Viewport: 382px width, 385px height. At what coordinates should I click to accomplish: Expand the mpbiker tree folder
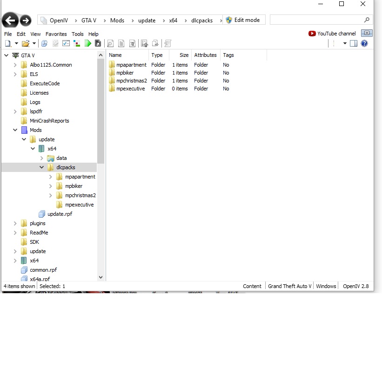pos(50,186)
